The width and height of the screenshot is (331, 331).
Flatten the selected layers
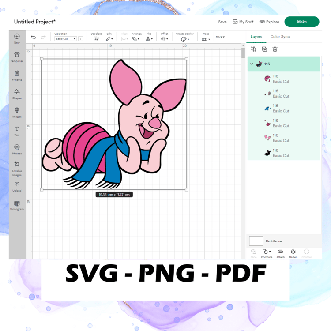tap(293, 253)
